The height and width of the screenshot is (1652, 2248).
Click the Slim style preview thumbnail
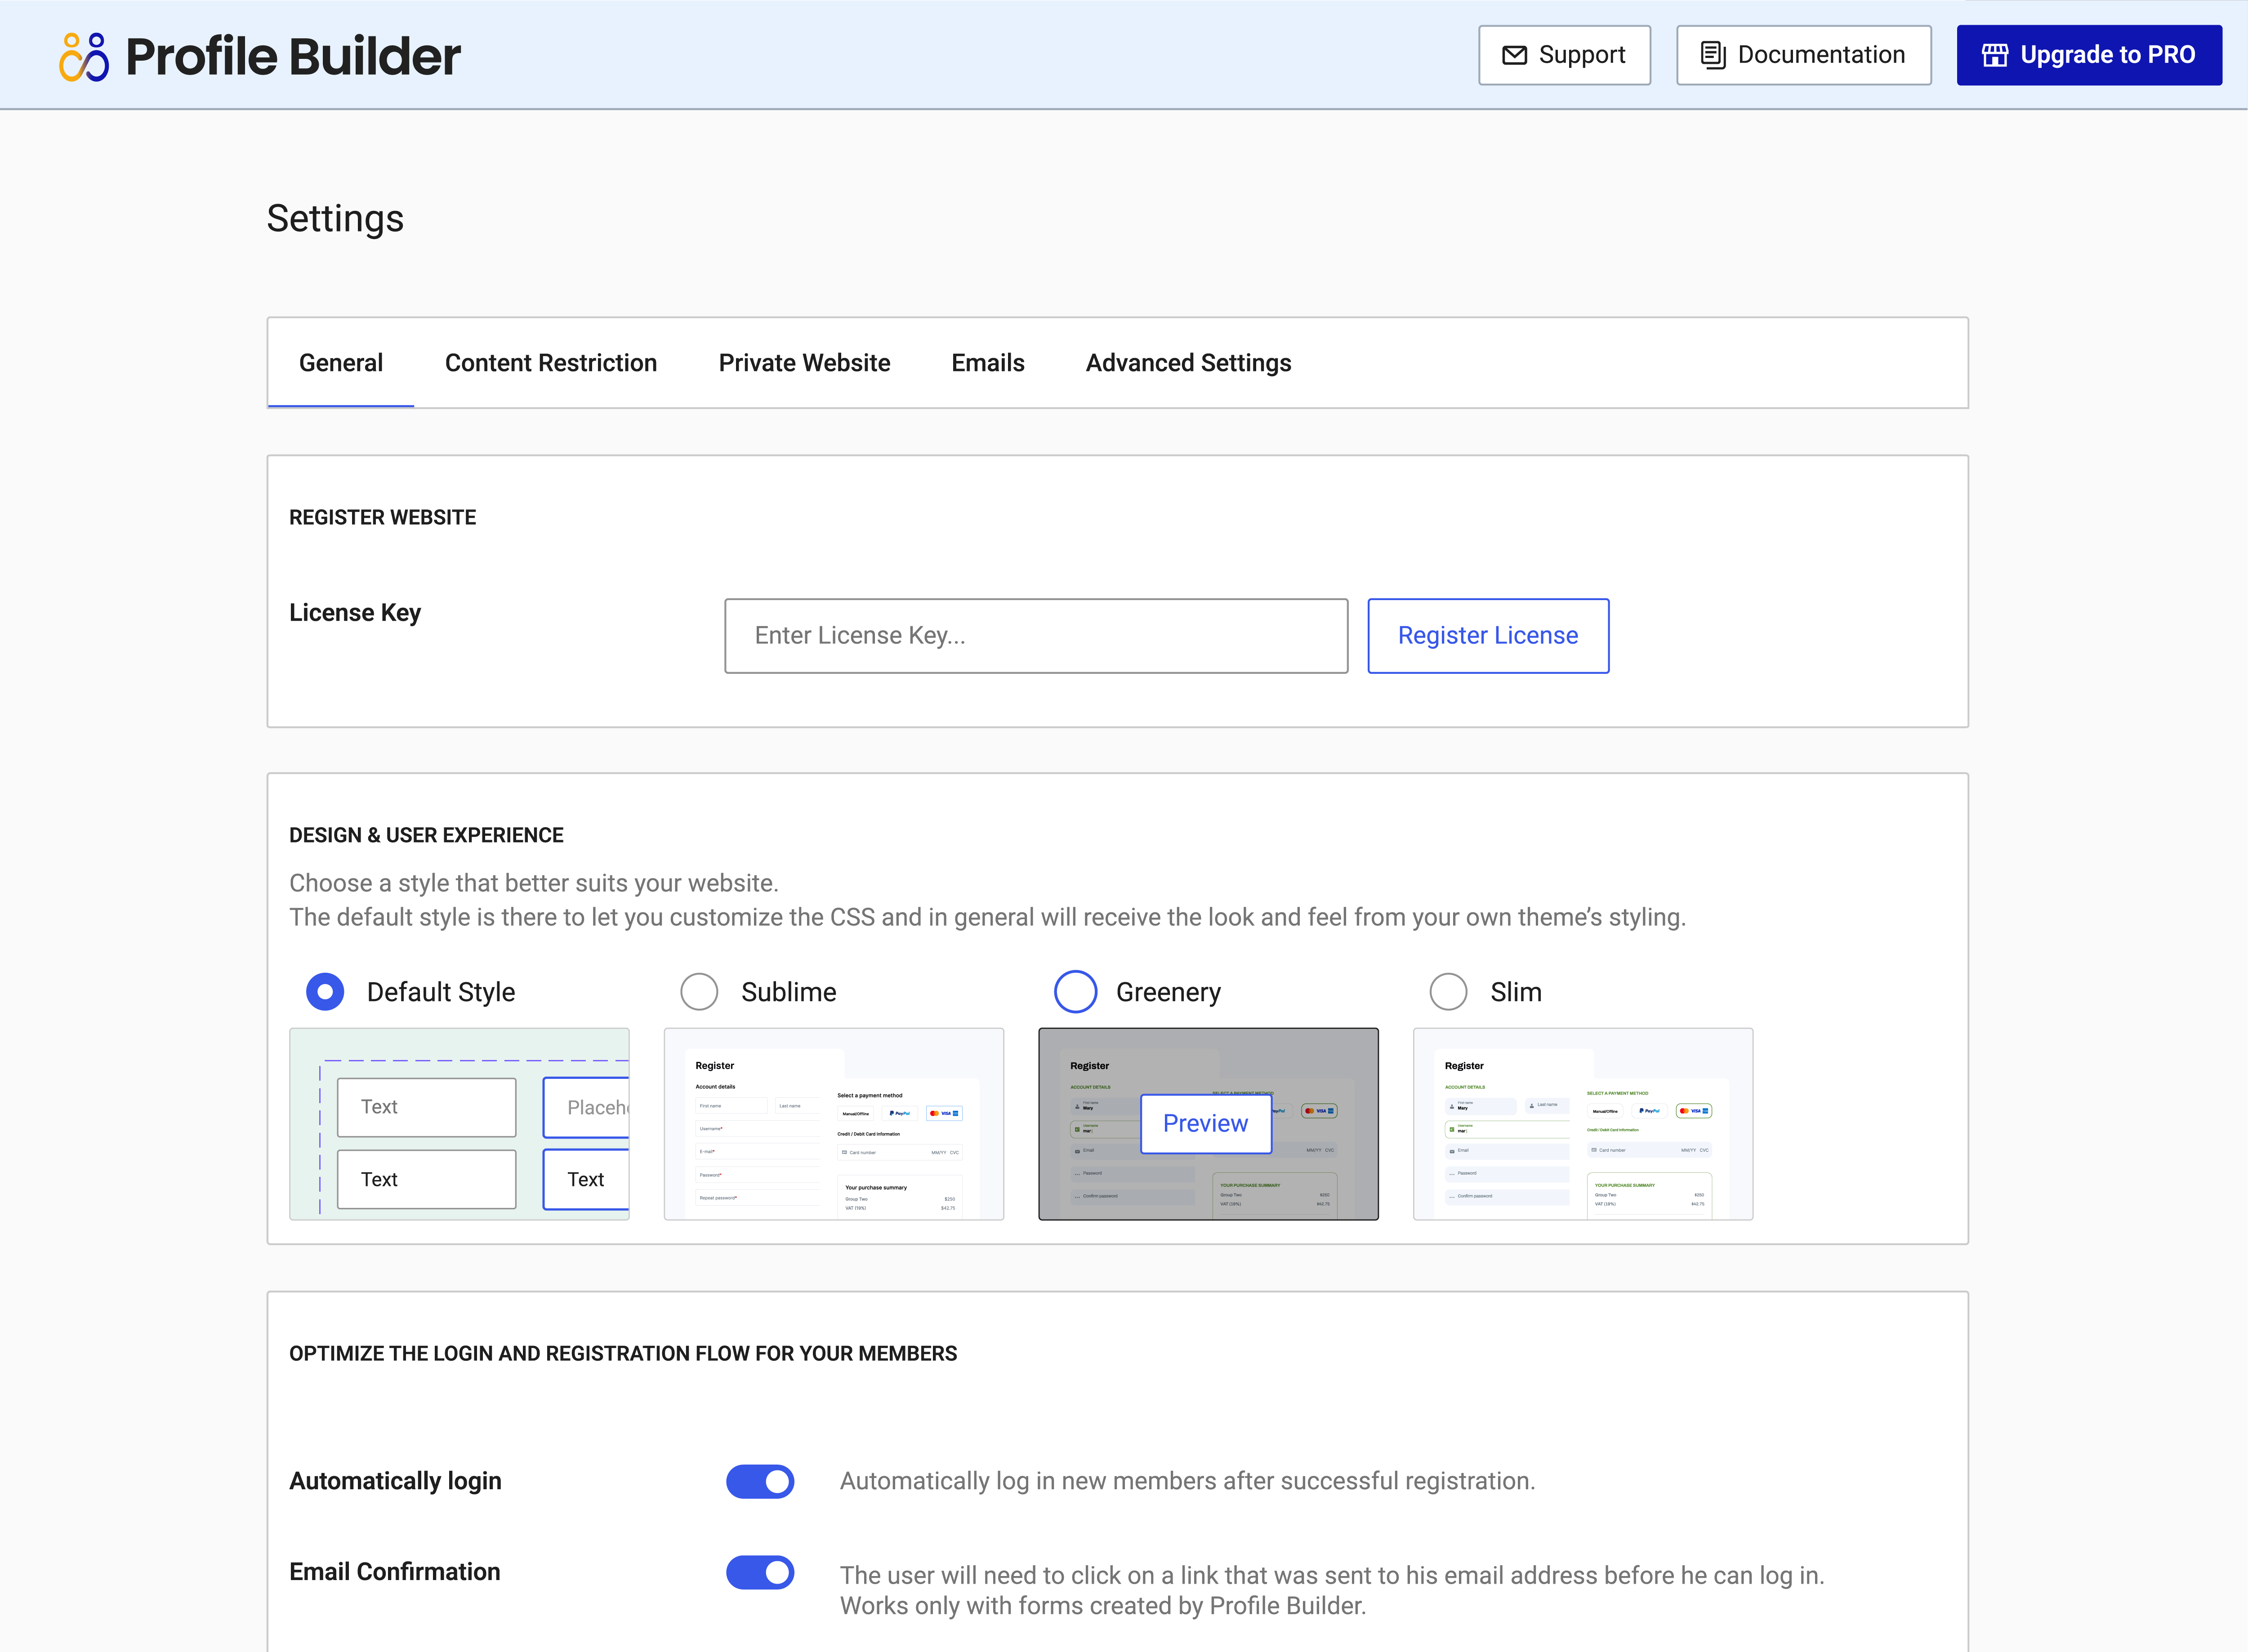[1583, 1124]
